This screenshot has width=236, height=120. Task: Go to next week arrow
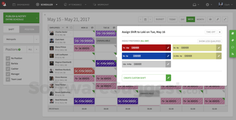(x=150, y=19)
